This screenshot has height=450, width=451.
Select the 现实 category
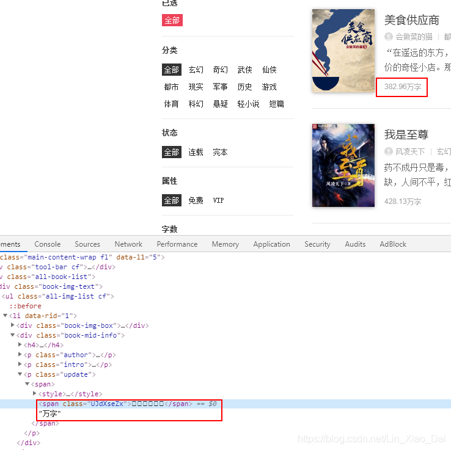(x=196, y=87)
